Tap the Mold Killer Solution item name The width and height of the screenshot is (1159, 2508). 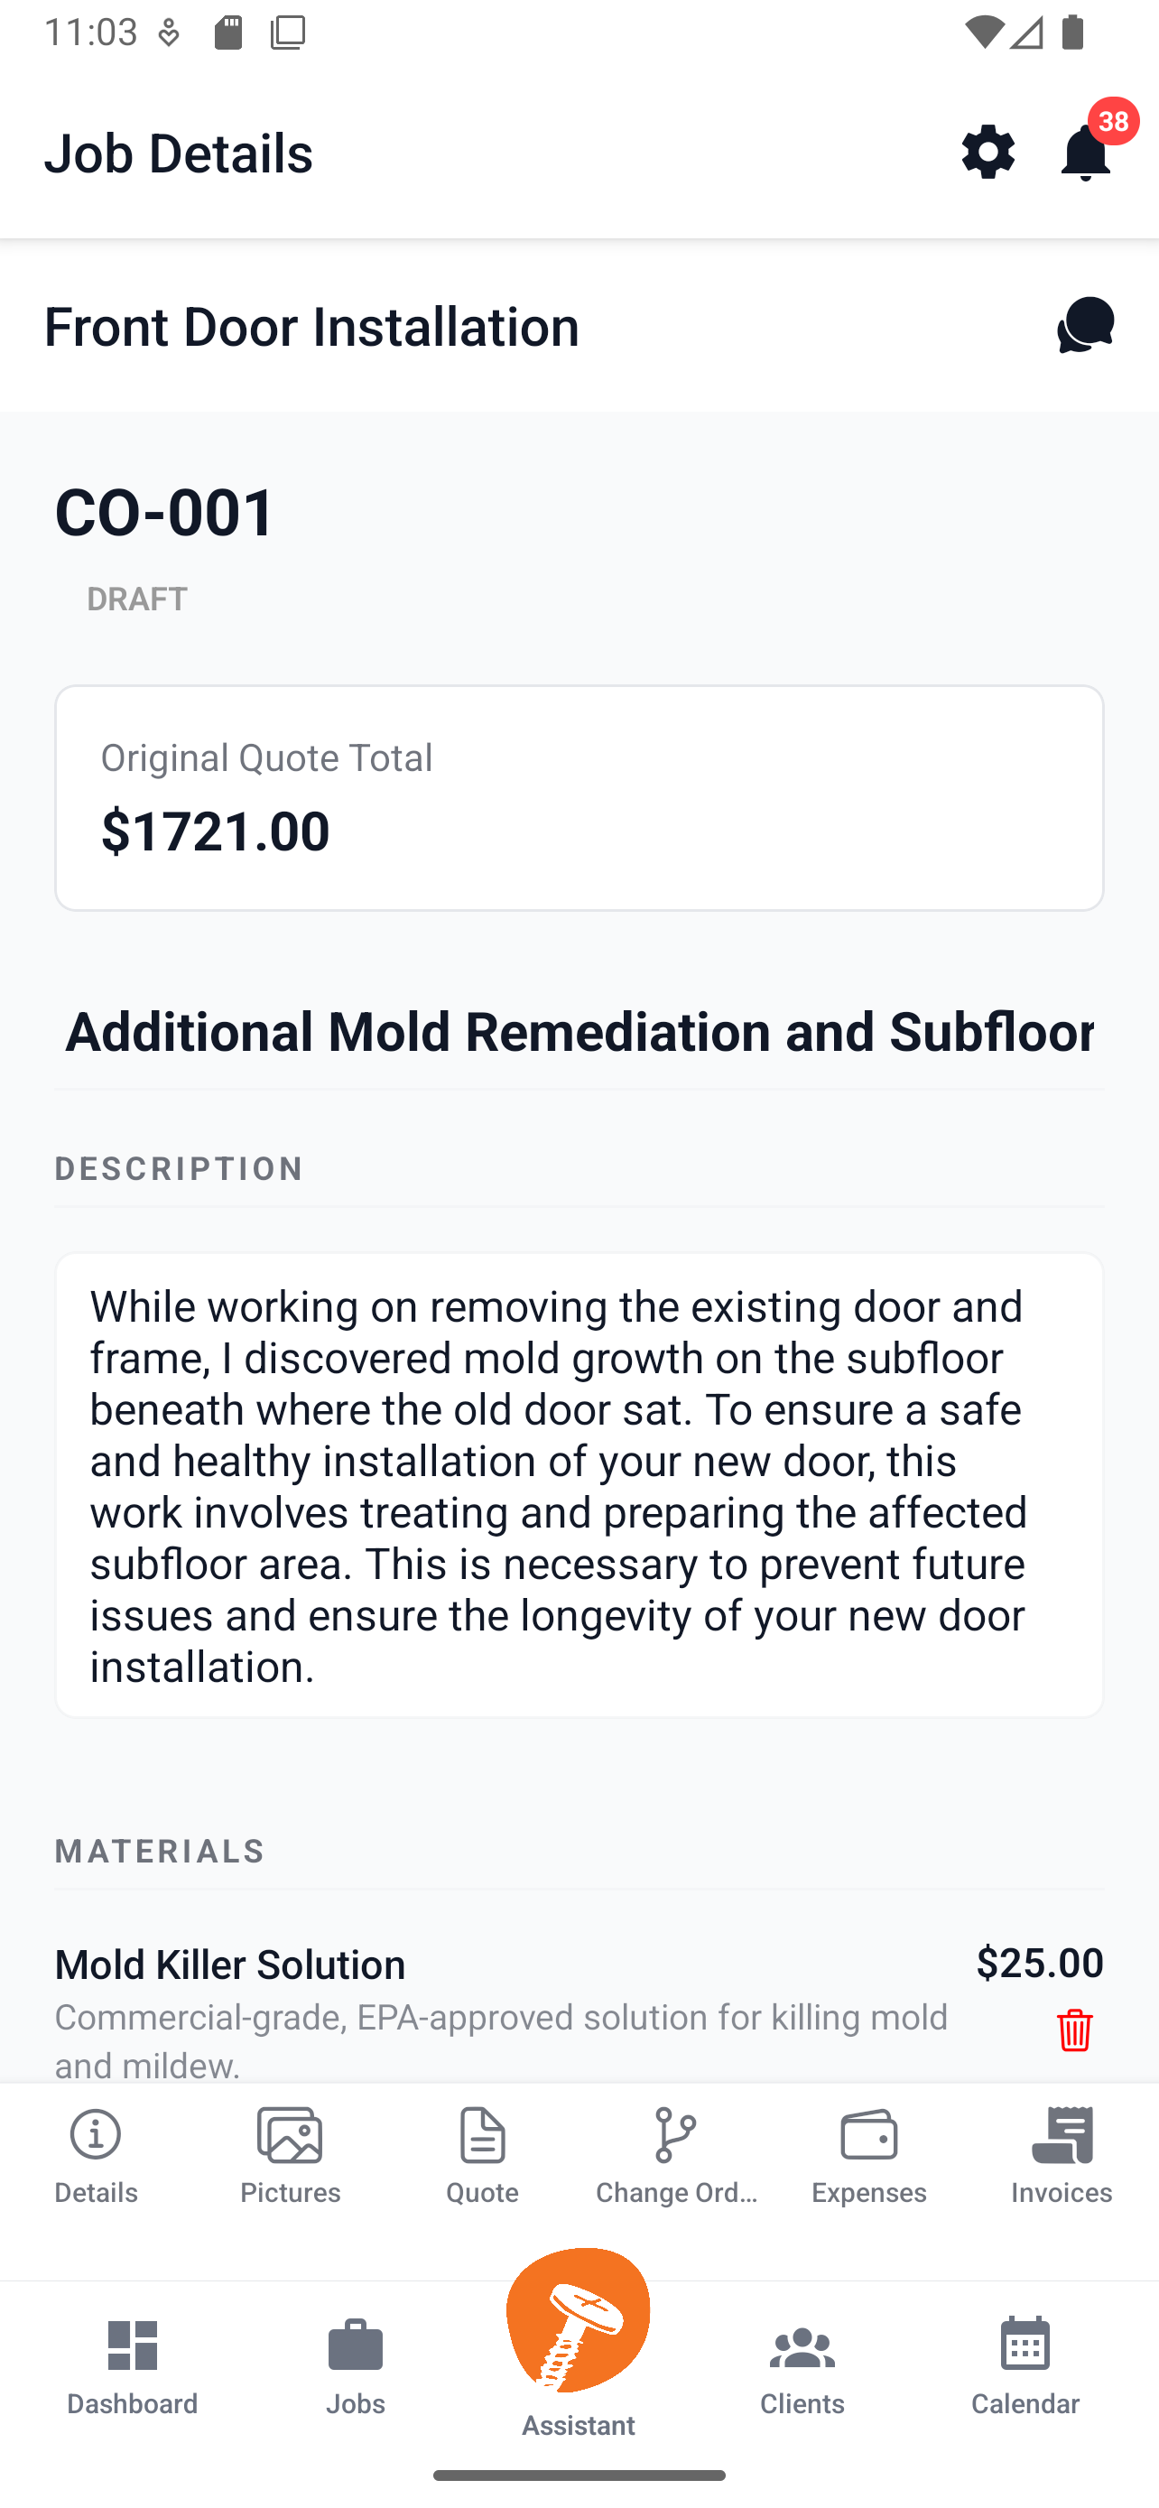point(231,1964)
